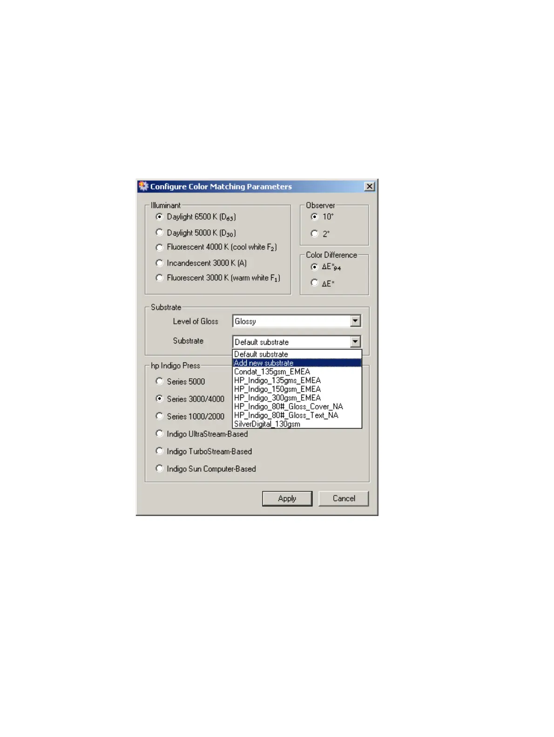Click the Cancel button
Screen dimensions: 554x737
point(344,498)
